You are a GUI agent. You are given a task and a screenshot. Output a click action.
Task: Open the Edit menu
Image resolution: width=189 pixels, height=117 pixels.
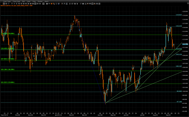click(x=24, y=2)
